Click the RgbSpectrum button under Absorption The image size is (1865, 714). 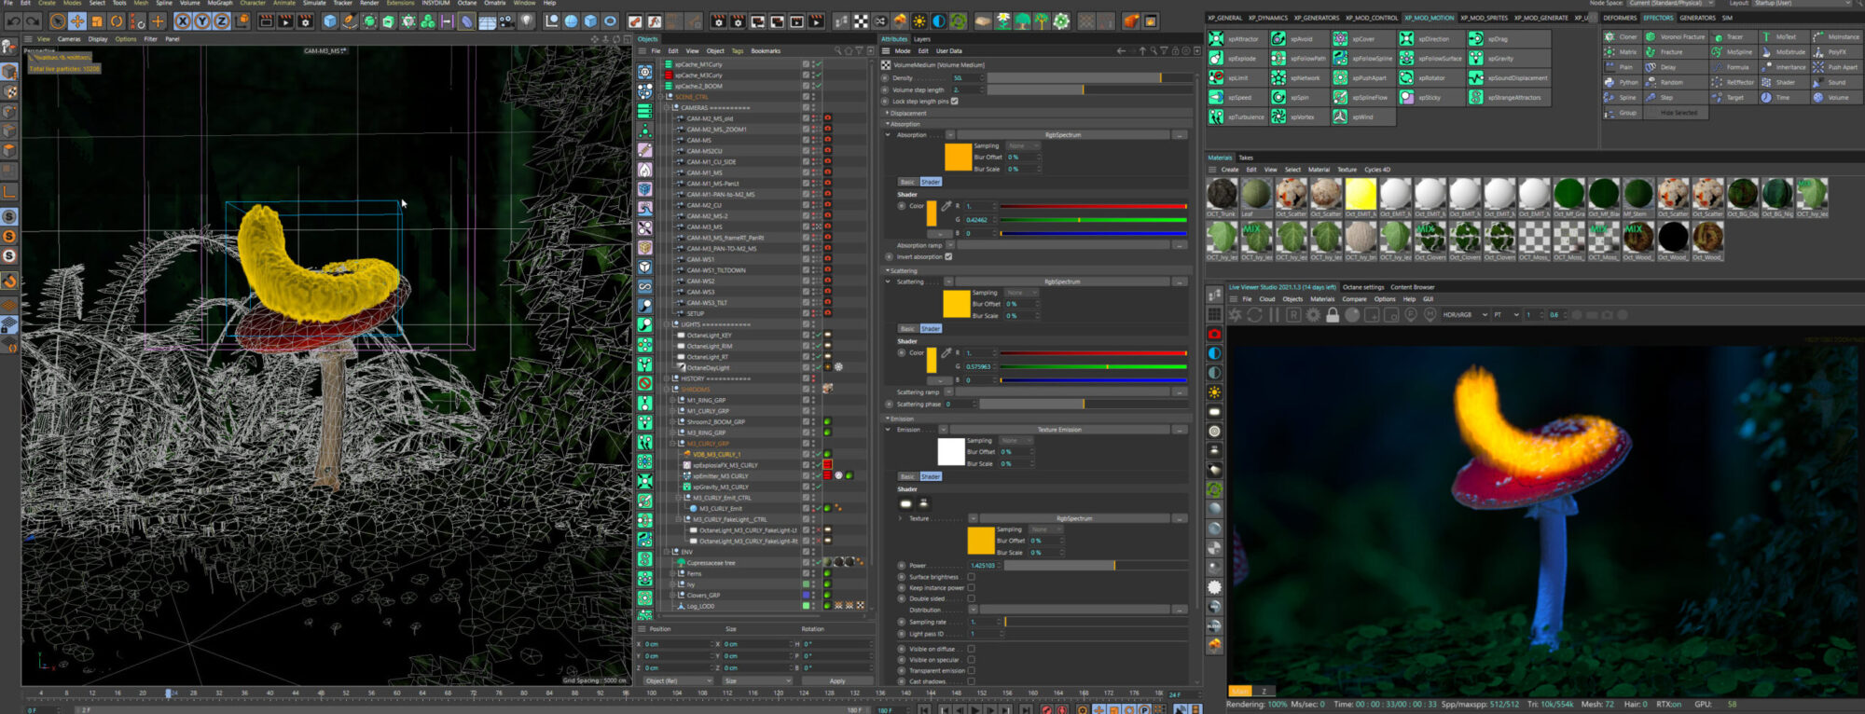[x=1063, y=135]
